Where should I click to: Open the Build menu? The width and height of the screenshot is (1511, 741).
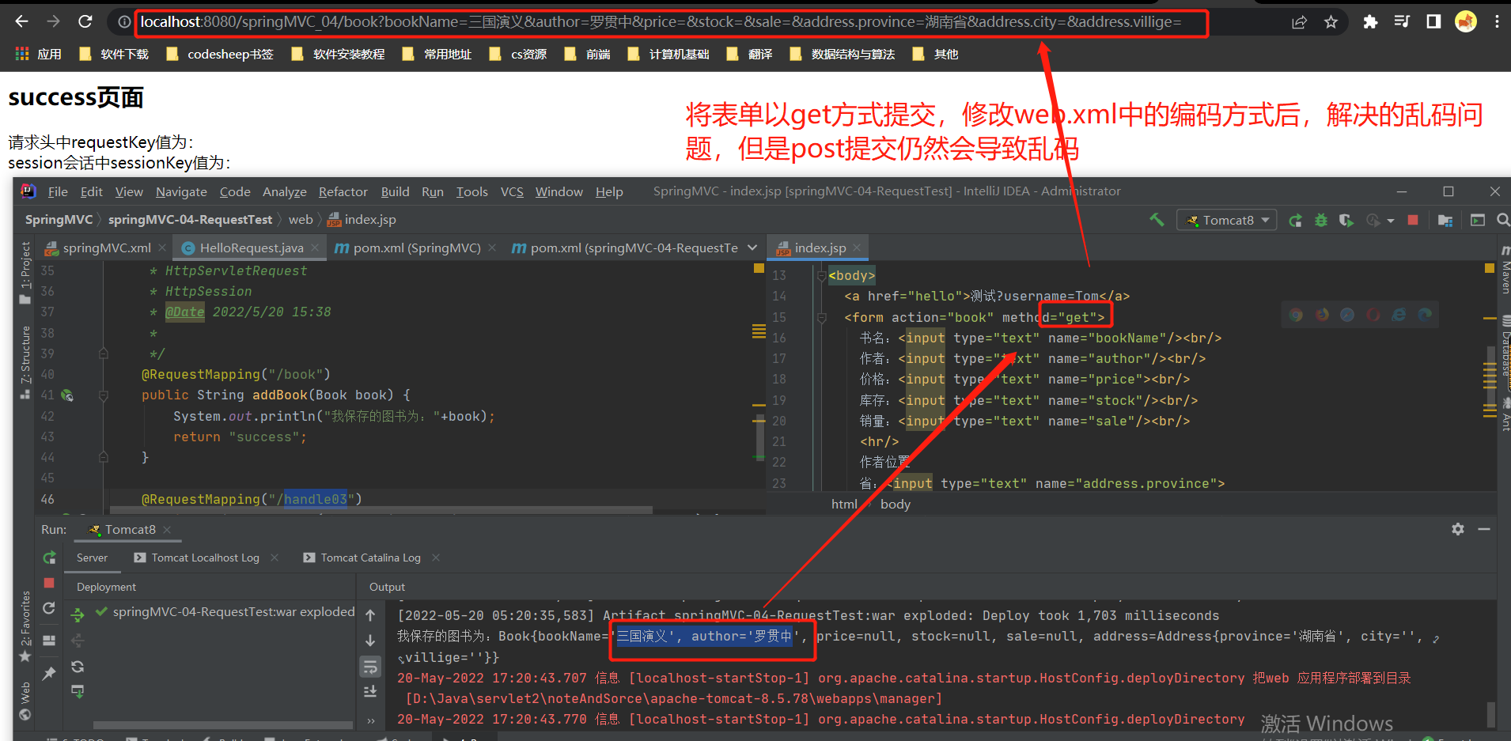pyautogui.click(x=395, y=191)
